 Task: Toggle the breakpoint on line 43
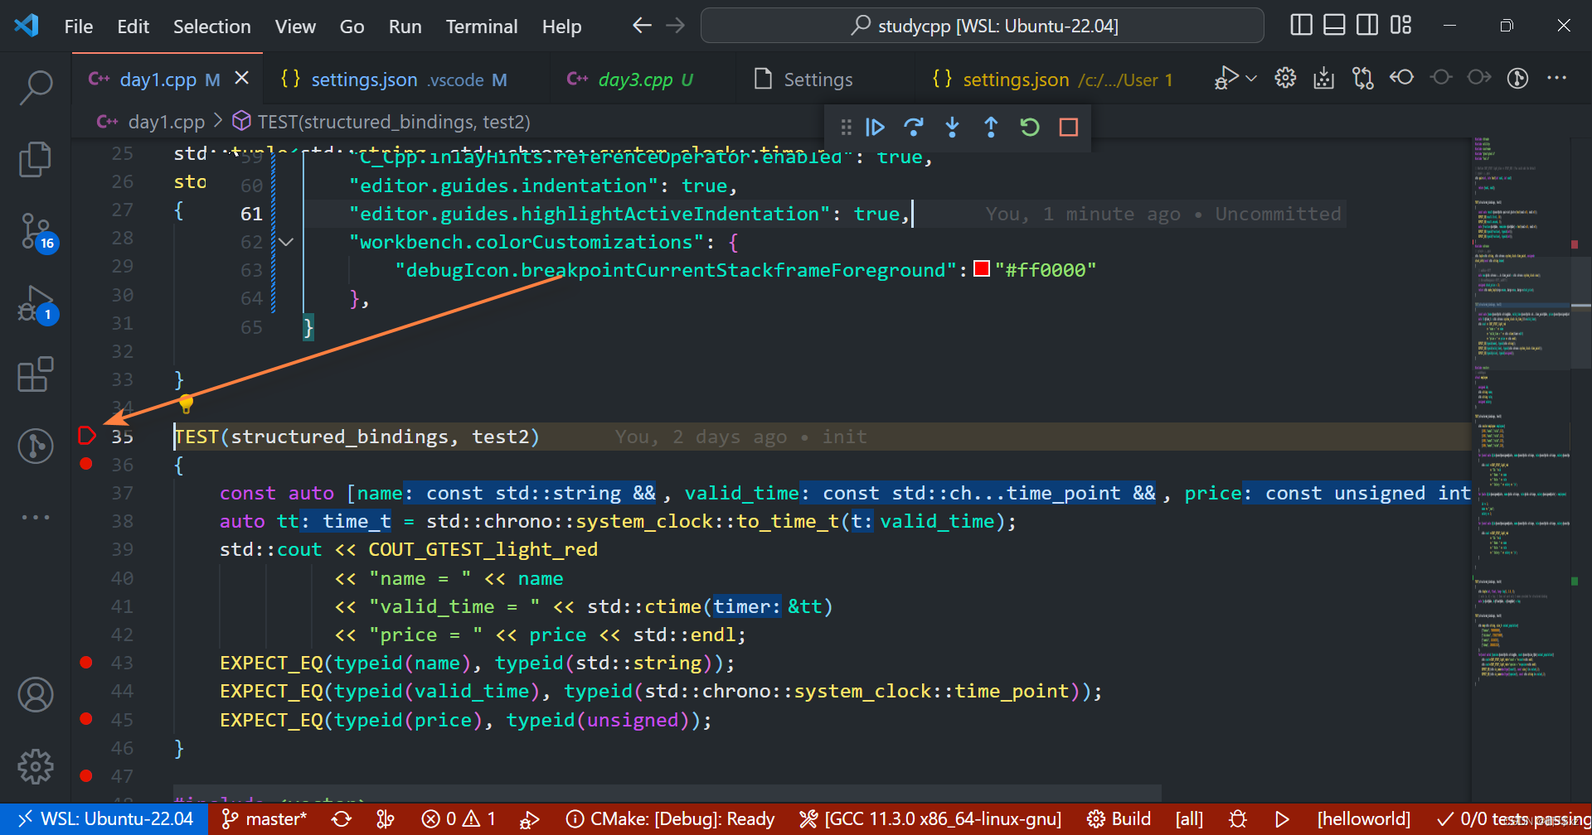(x=86, y=662)
